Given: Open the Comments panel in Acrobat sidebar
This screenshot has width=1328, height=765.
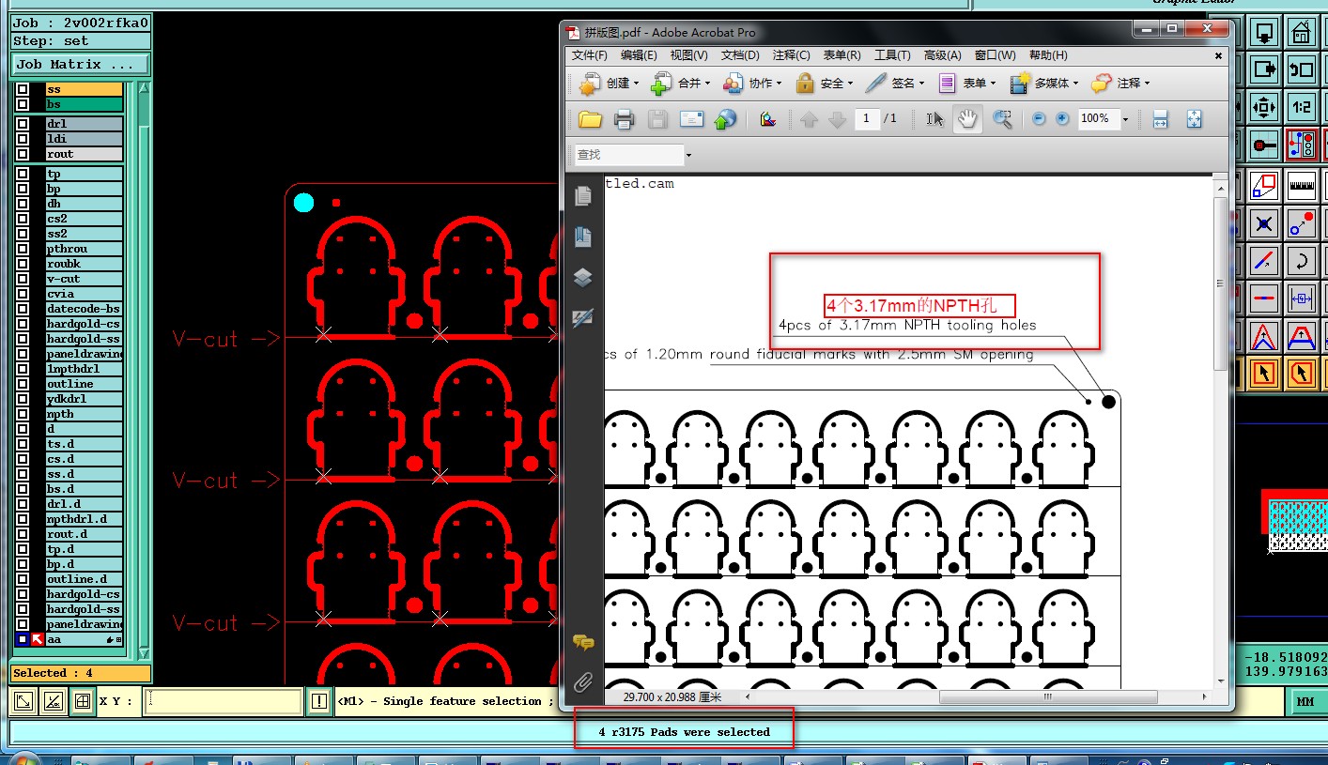Looking at the screenshot, I should pos(583,642).
